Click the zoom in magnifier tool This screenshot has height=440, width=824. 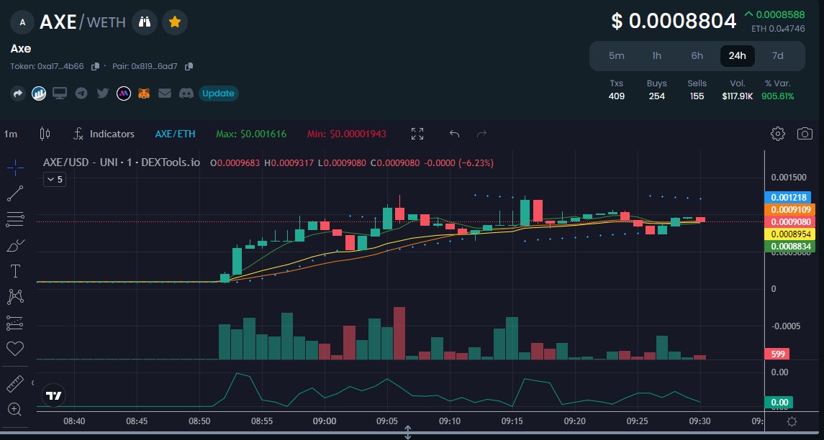(x=15, y=410)
